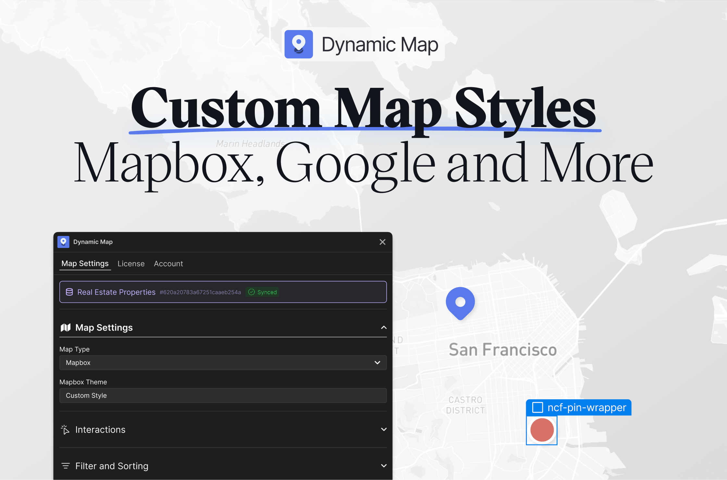Click the Map Settings section heading

click(104, 328)
